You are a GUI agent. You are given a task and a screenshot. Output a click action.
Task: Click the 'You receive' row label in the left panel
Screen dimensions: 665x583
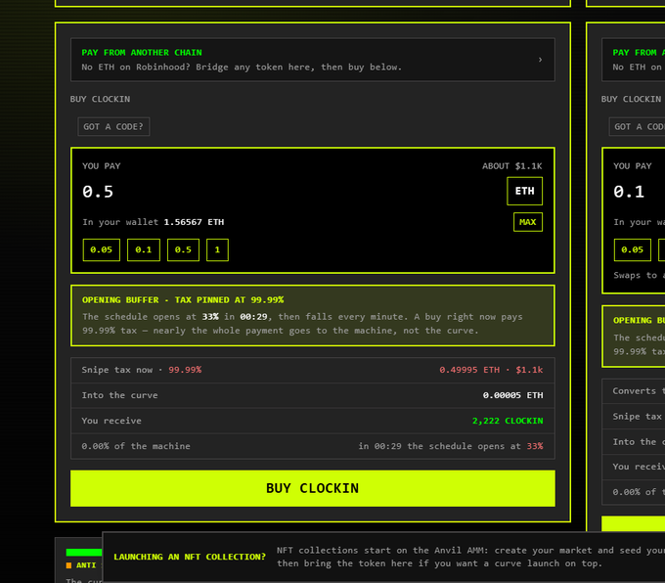[111, 421]
